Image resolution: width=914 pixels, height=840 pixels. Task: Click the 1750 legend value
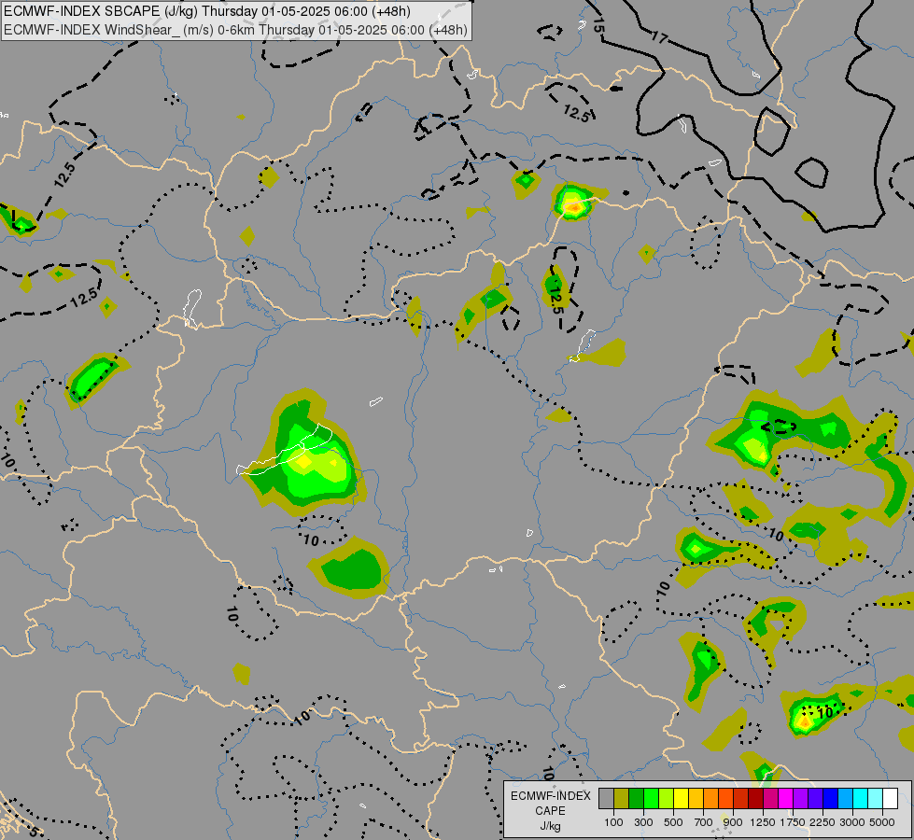tap(793, 822)
